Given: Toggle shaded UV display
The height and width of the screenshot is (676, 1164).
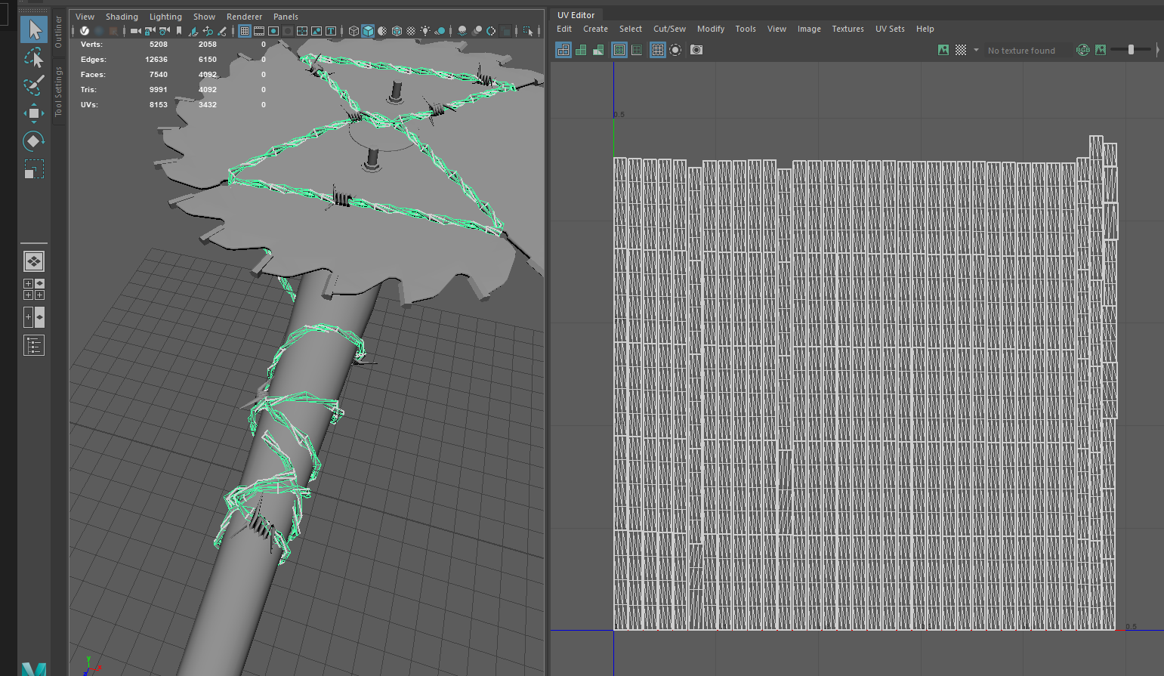Looking at the screenshot, I should point(581,50).
